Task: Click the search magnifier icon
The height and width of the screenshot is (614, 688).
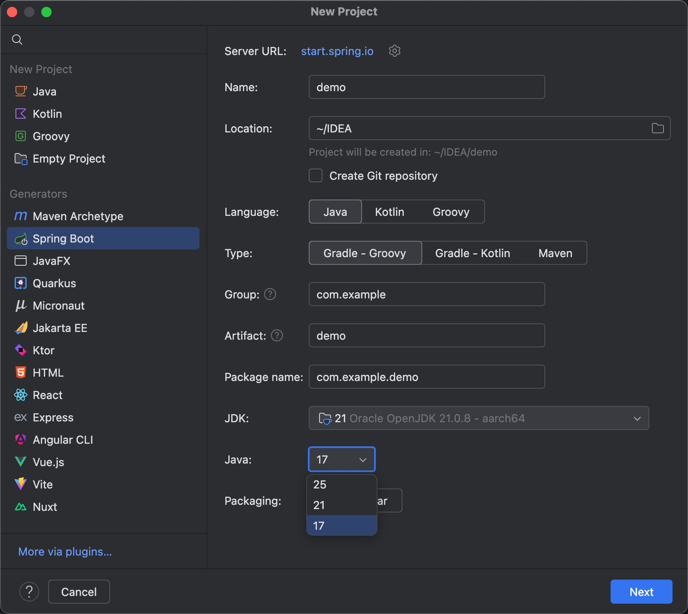Action: 17,40
